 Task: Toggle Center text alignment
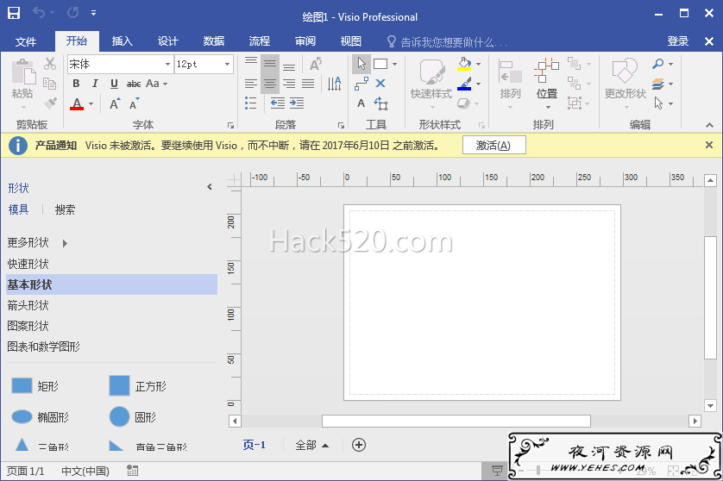(x=270, y=84)
